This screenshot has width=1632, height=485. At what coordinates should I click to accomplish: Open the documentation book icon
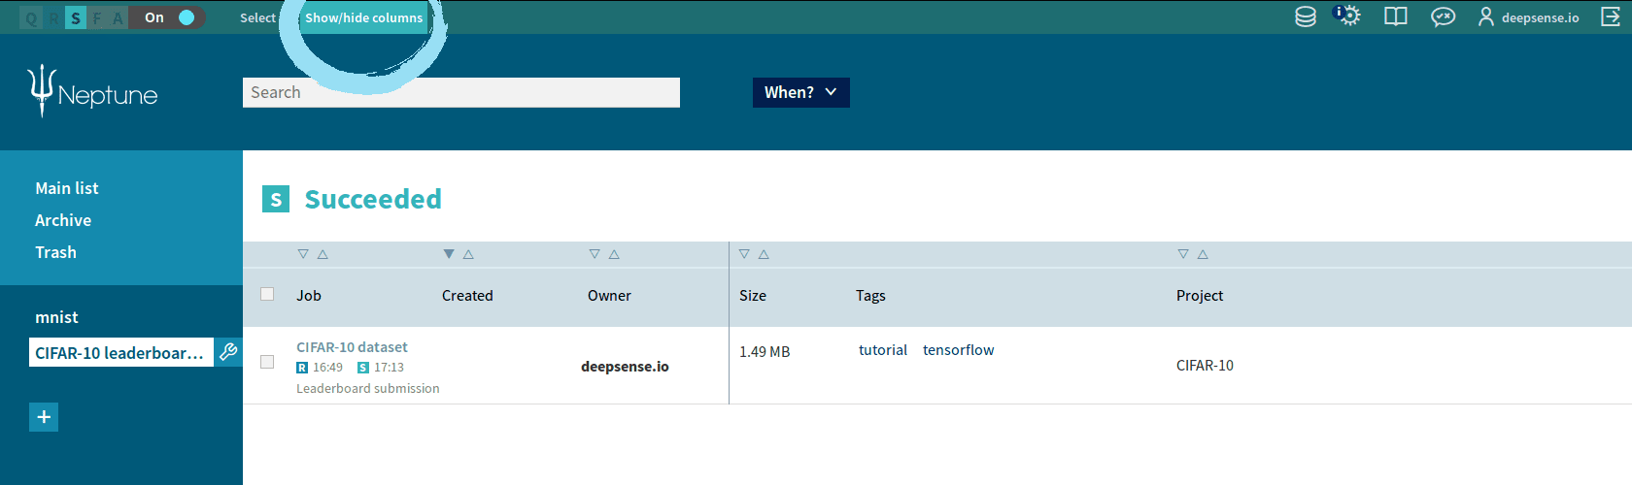tap(1395, 16)
